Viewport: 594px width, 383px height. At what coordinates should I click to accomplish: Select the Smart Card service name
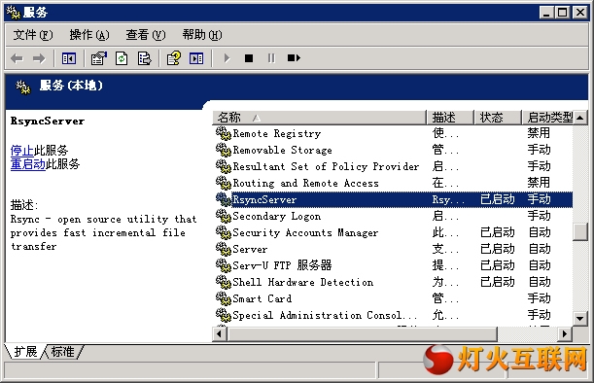(262, 298)
